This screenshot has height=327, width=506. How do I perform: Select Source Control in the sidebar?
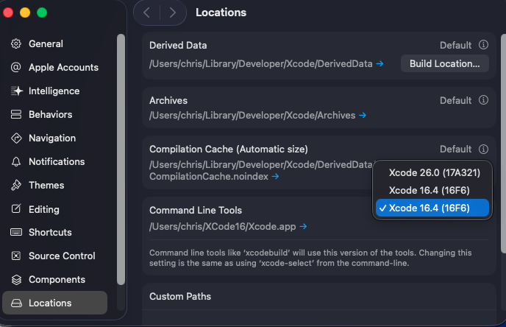coord(55,256)
